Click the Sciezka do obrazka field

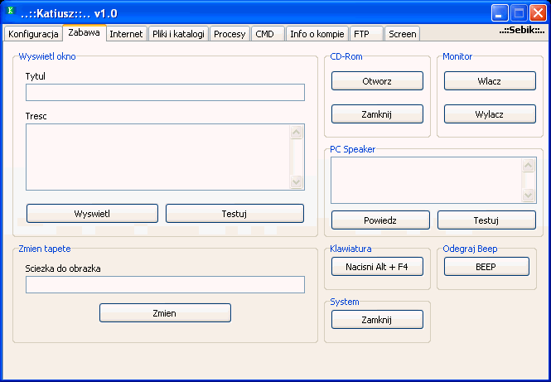point(165,285)
